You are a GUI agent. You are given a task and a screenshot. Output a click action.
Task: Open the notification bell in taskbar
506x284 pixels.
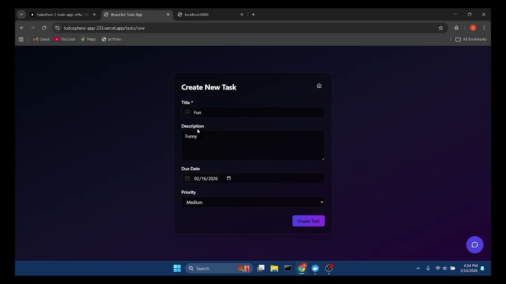point(482,268)
